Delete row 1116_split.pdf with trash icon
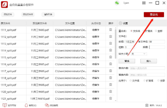Image resolution: width=167 pixels, height=108 pixels. [x=111, y=64]
